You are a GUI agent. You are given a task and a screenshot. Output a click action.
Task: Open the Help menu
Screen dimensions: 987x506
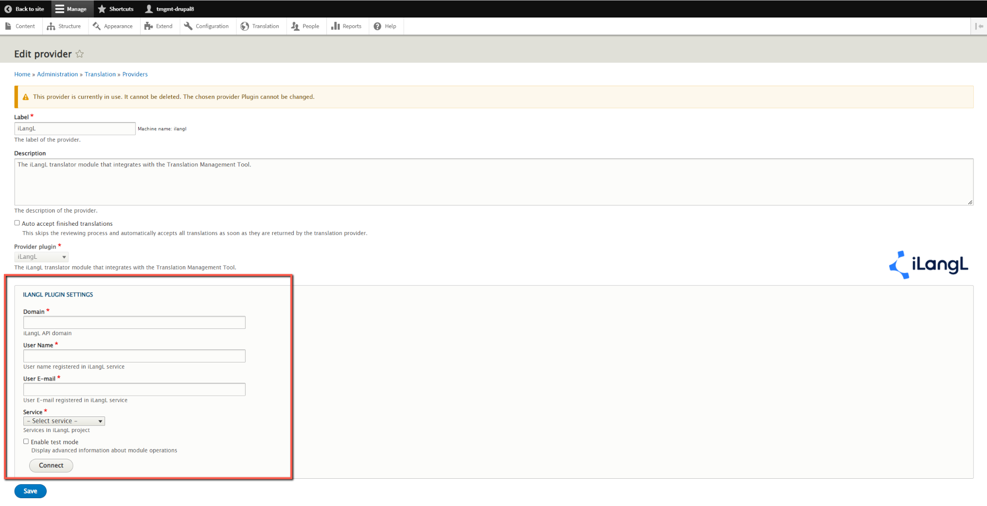(385, 26)
